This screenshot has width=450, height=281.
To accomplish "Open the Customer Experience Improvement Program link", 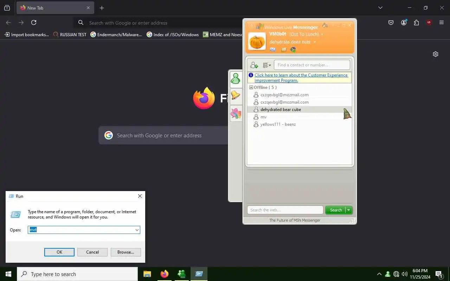I will (x=301, y=78).
